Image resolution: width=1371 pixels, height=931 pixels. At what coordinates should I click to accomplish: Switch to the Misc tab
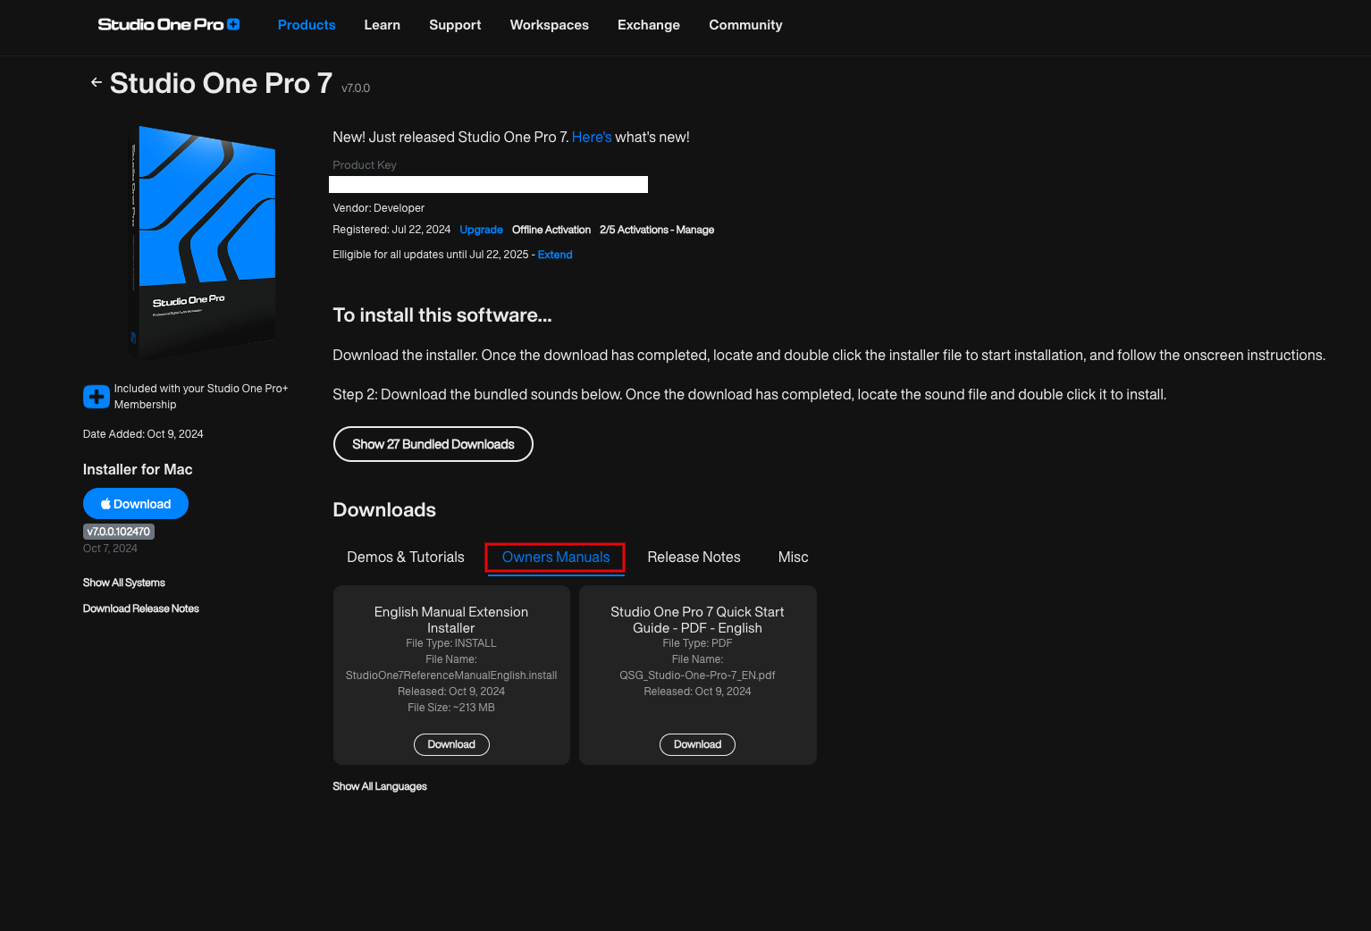point(792,557)
